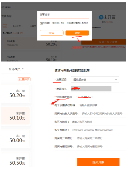Click the 批量开票 batch invoice button

[x=24, y=79]
